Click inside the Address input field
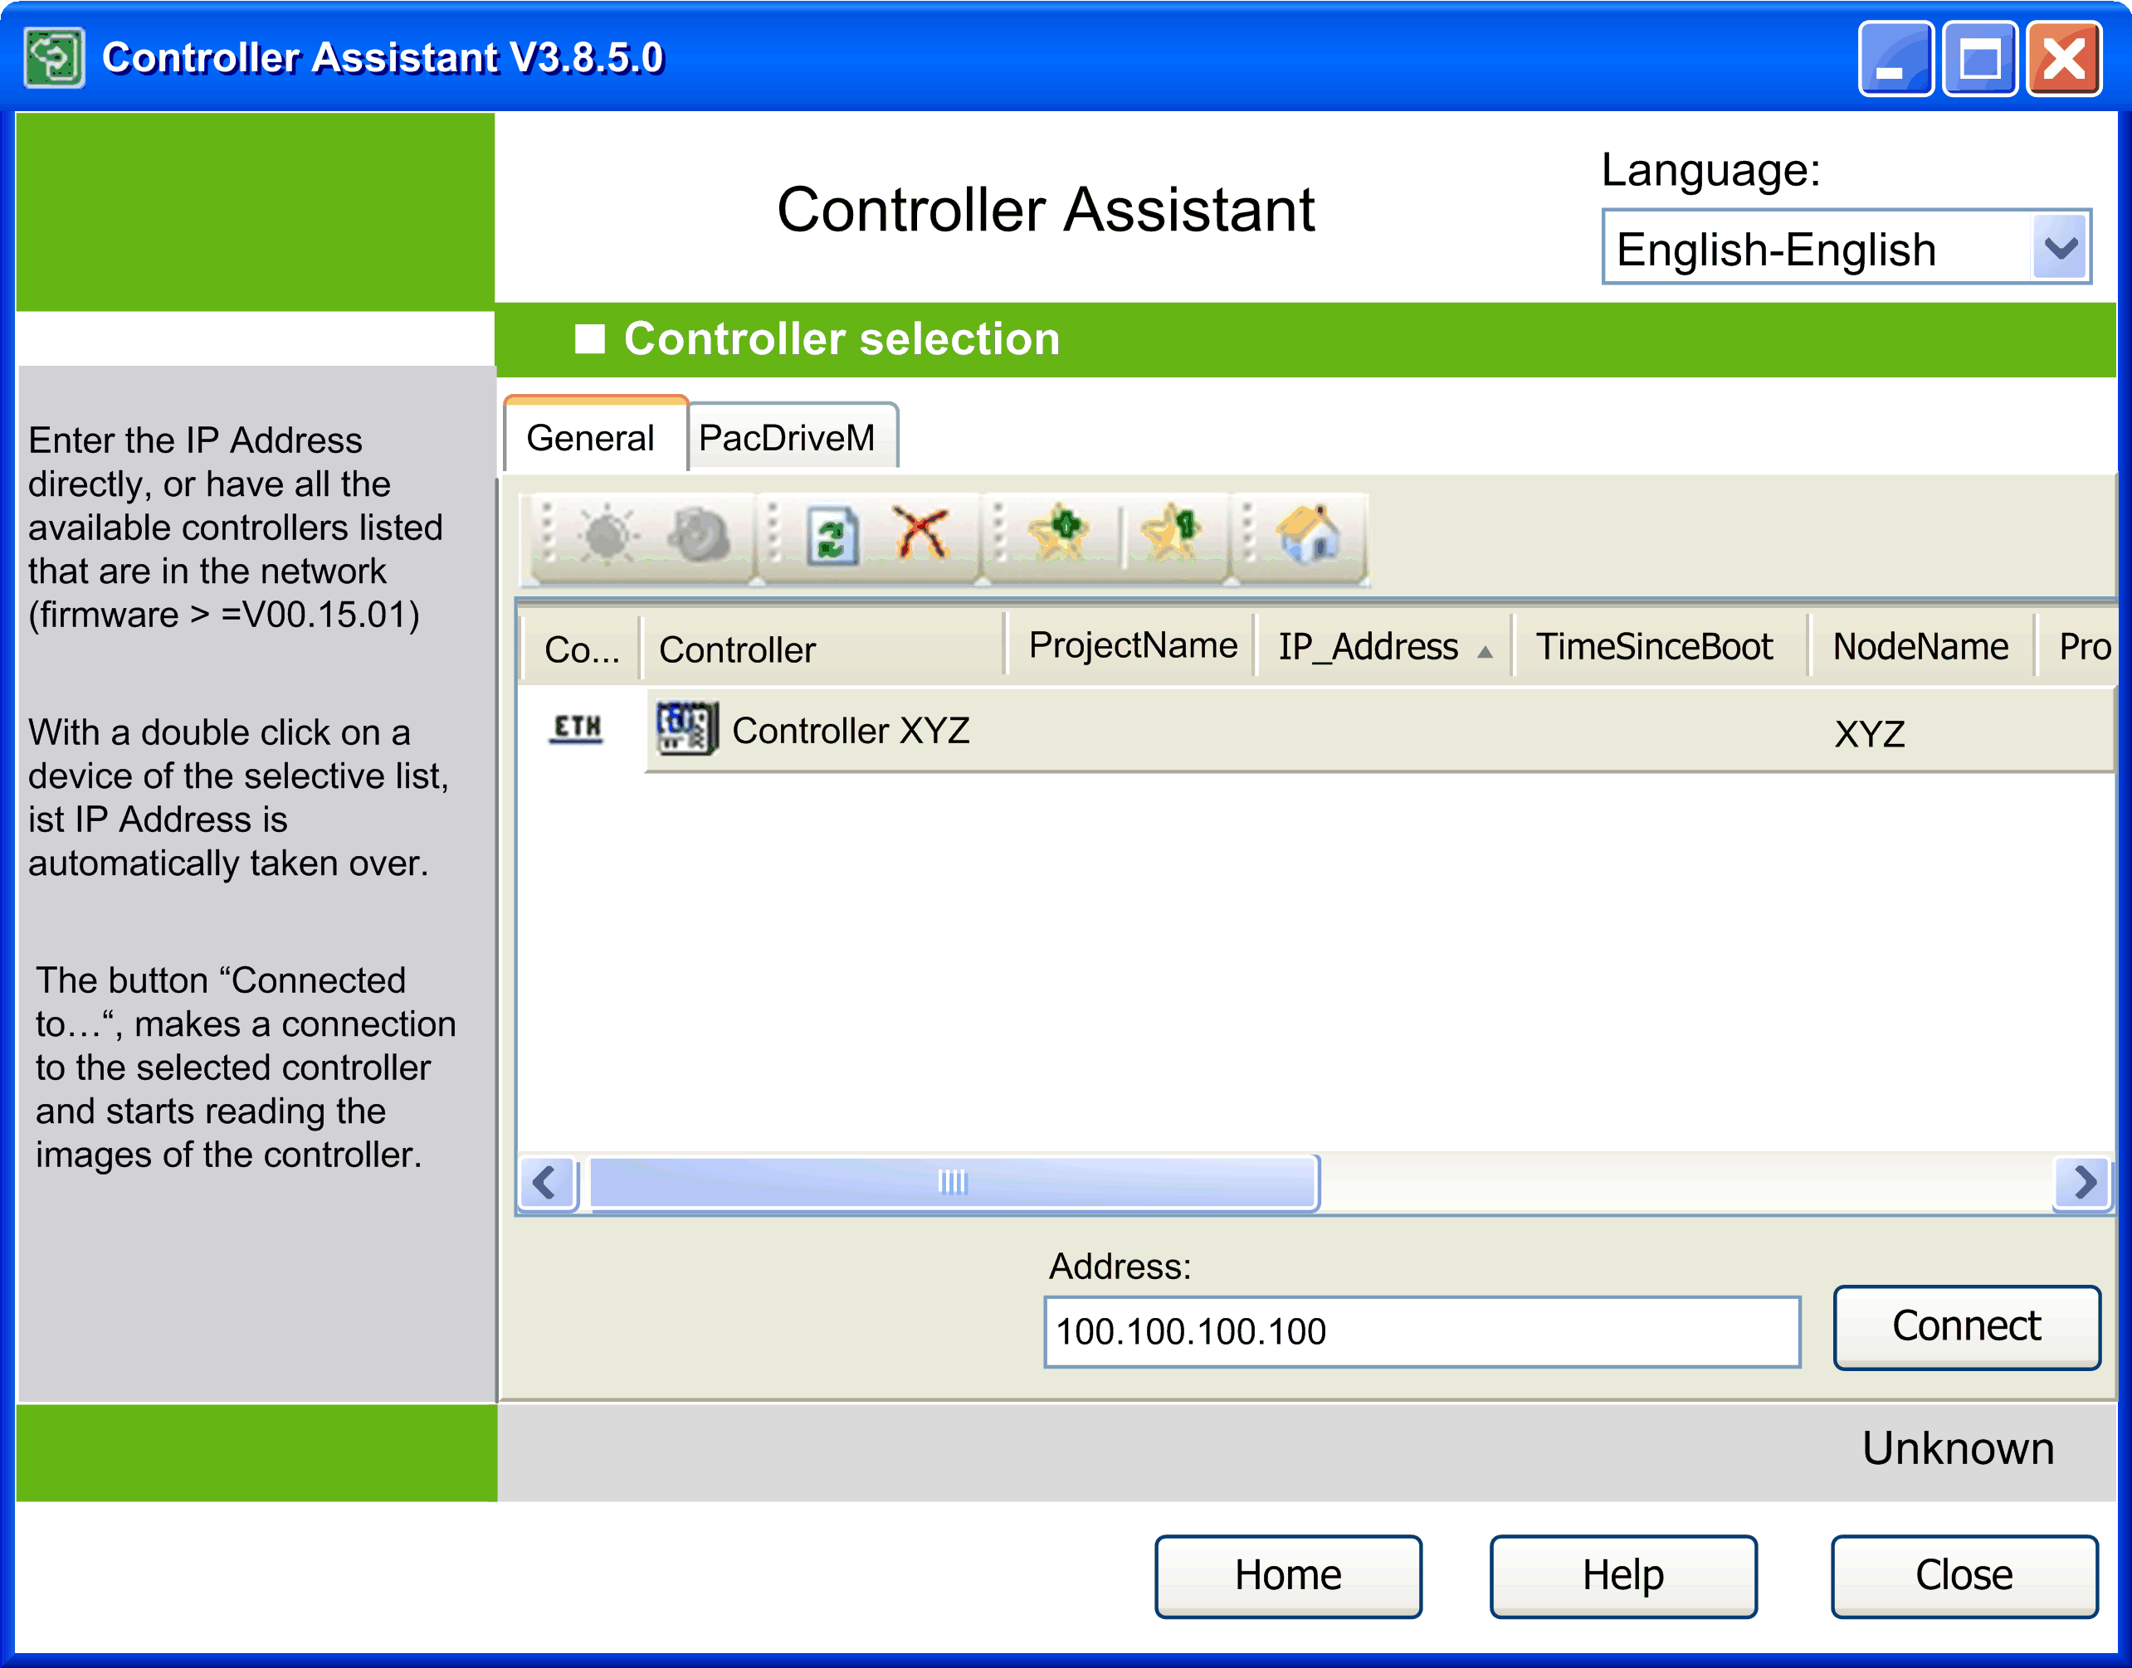The width and height of the screenshot is (2132, 1668). 1420,1332
